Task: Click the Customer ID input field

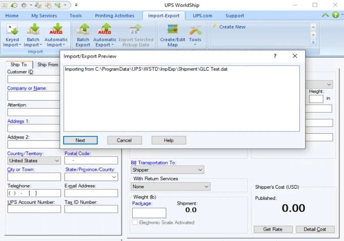Action: (x=34, y=79)
